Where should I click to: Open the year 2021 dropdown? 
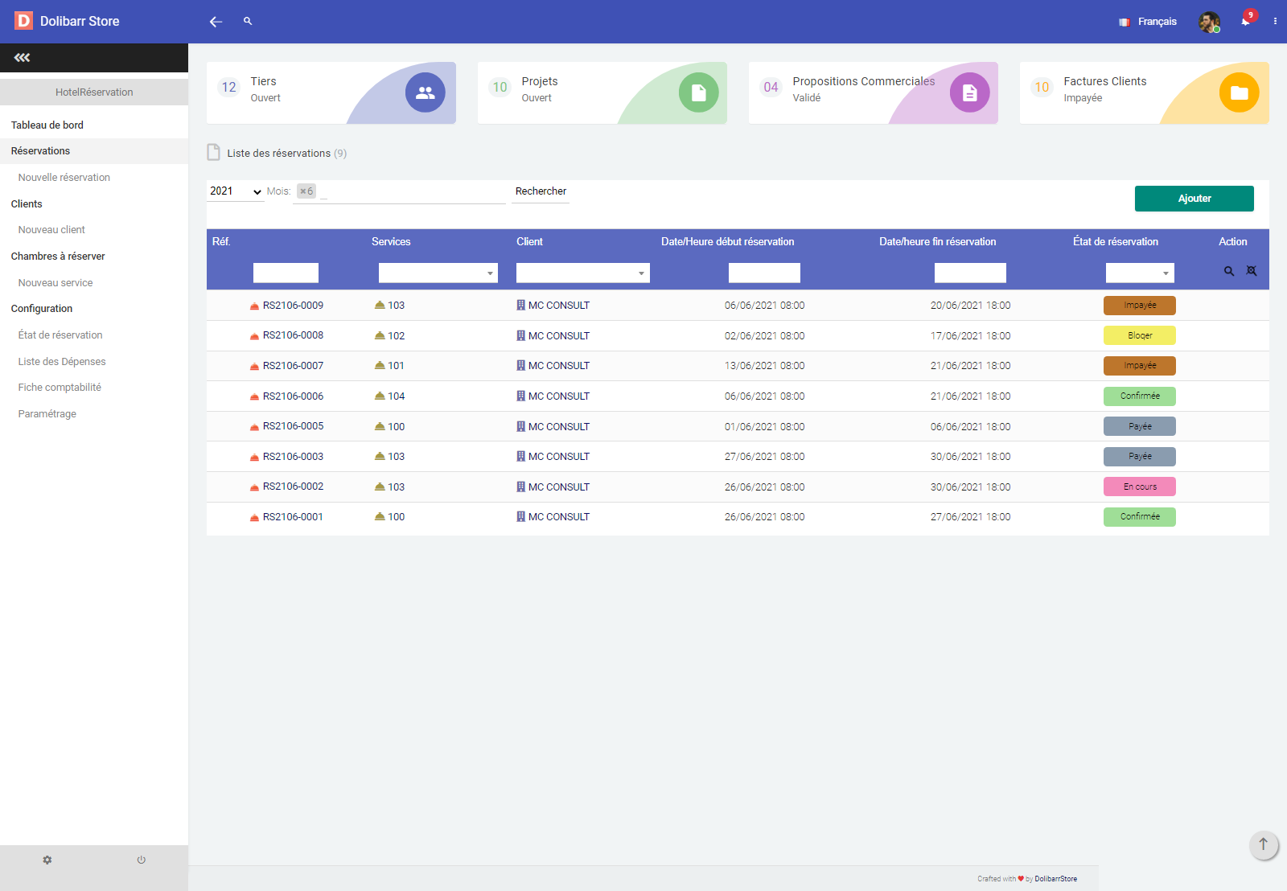pyautogui.click(x=235, y=191)
